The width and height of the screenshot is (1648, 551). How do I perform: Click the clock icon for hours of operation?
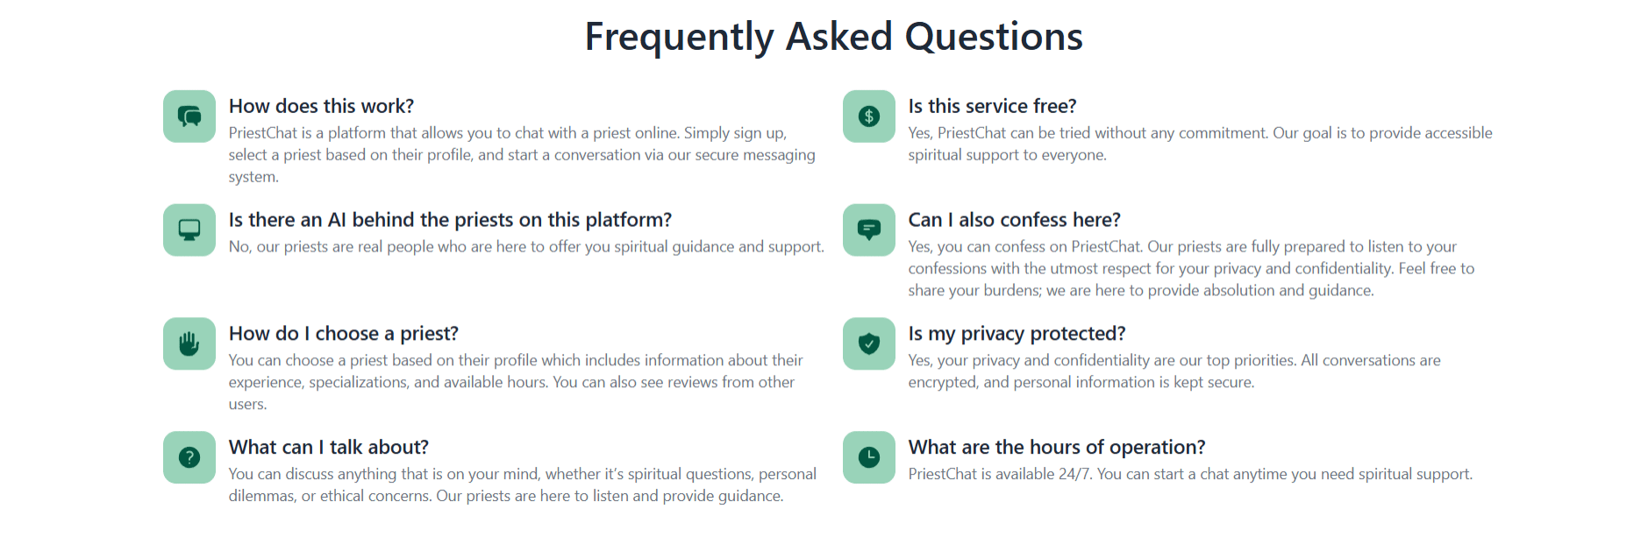coord(868,457)
